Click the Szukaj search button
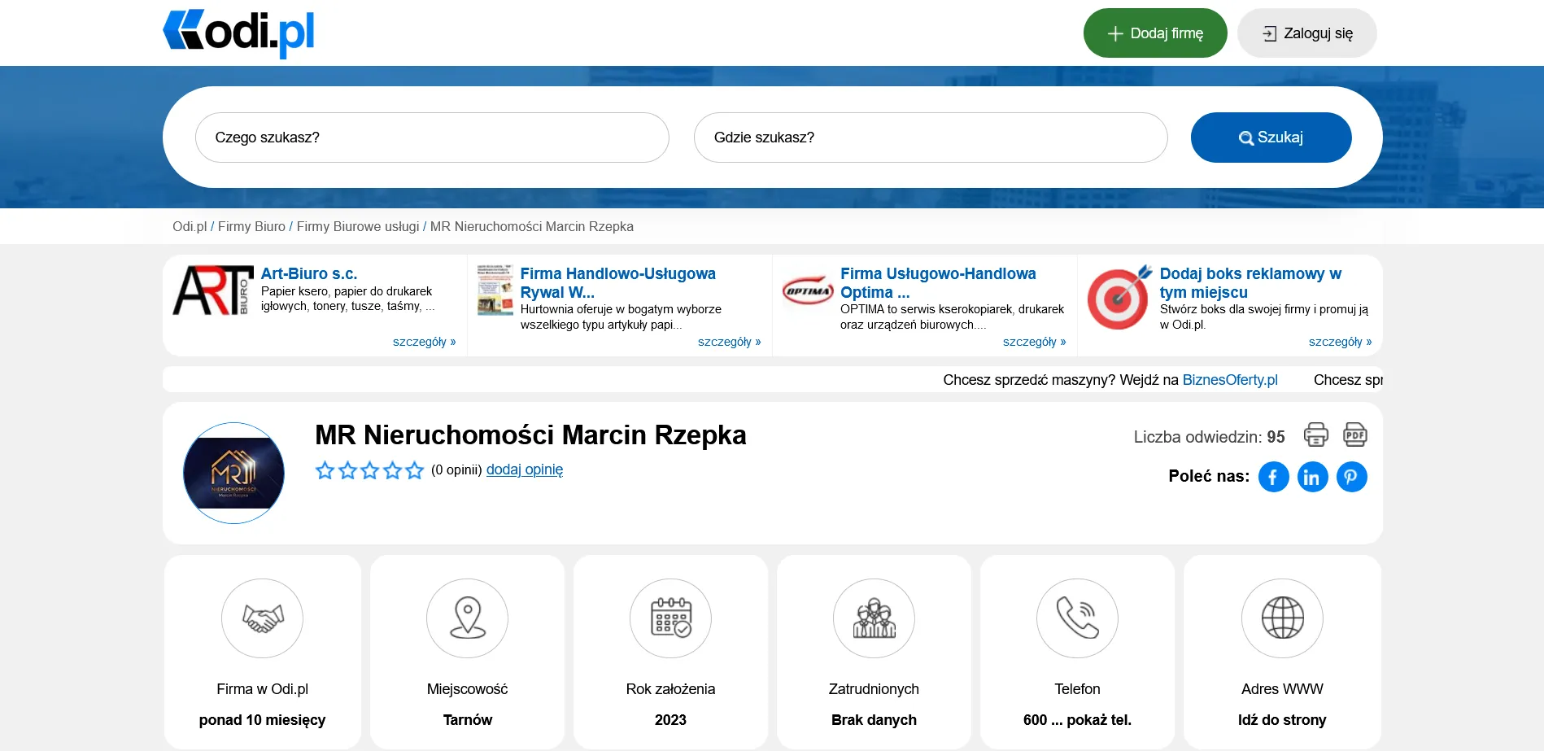This screenshot has width=1544, height=751. (1271, 138)
